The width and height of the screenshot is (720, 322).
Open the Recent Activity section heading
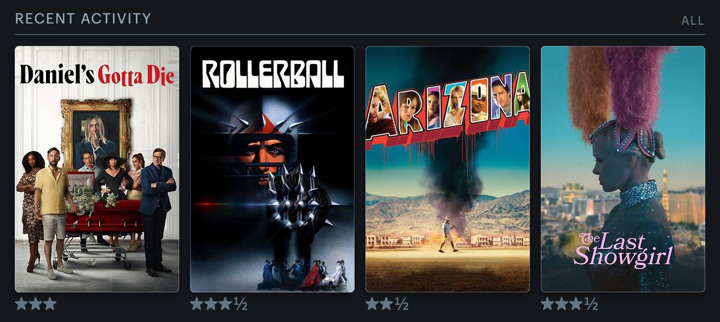[83, 19]
